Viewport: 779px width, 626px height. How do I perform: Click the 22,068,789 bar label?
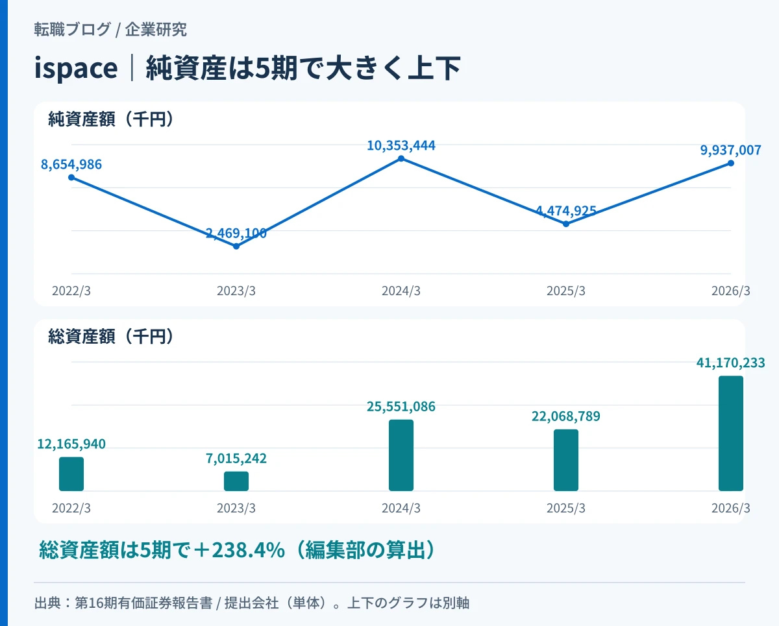click(566, 416)
